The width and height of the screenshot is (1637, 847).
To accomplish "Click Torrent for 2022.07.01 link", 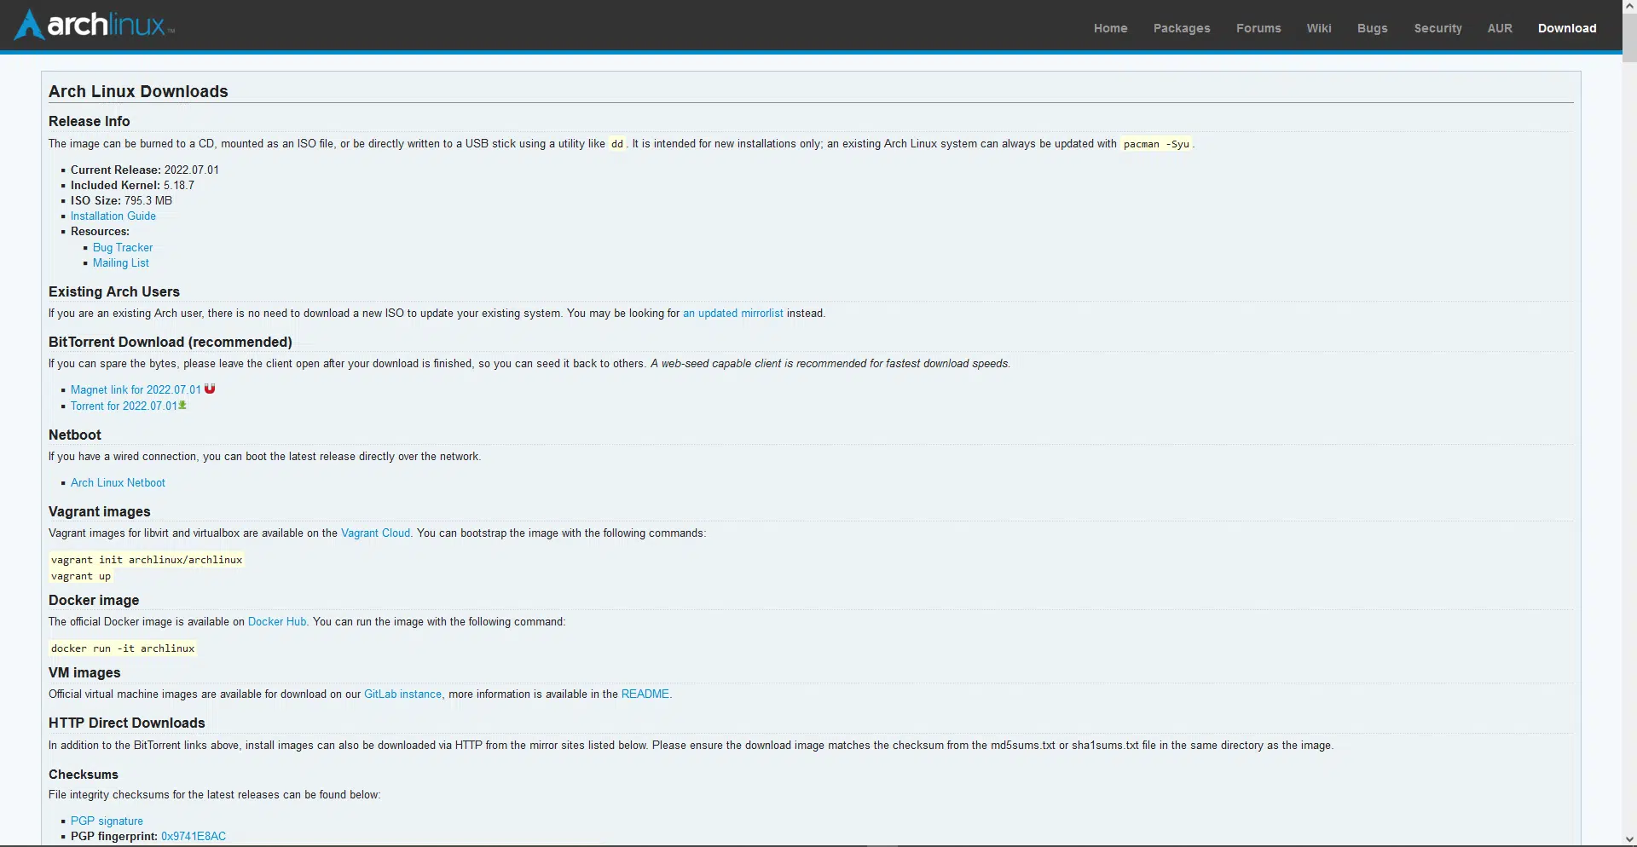I will tap(124, 406).
